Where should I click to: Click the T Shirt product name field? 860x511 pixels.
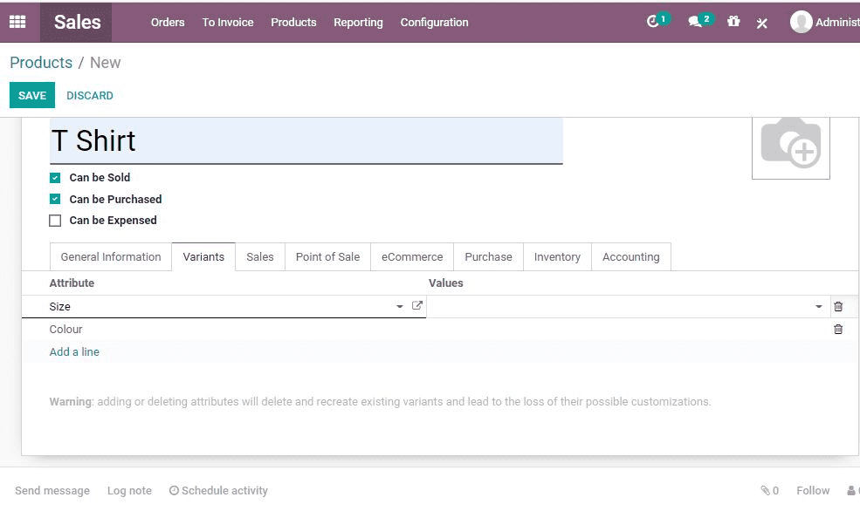pos(306,140)
